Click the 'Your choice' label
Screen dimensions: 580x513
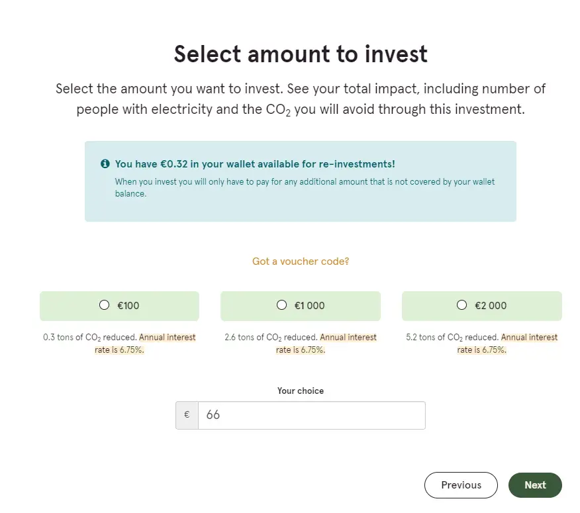[x=301, y=391]
